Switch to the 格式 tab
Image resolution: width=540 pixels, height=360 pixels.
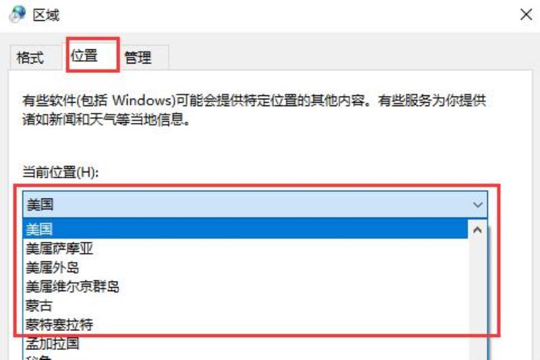30,57
